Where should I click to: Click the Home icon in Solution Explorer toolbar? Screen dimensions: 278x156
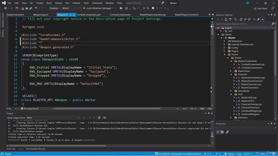tap(226, 19)
